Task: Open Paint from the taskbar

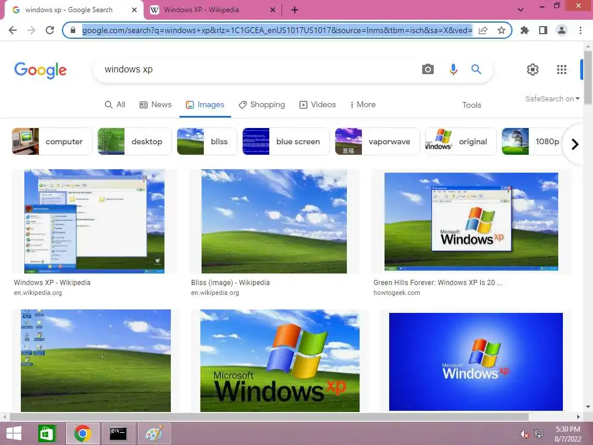Action: click(154, 433)
